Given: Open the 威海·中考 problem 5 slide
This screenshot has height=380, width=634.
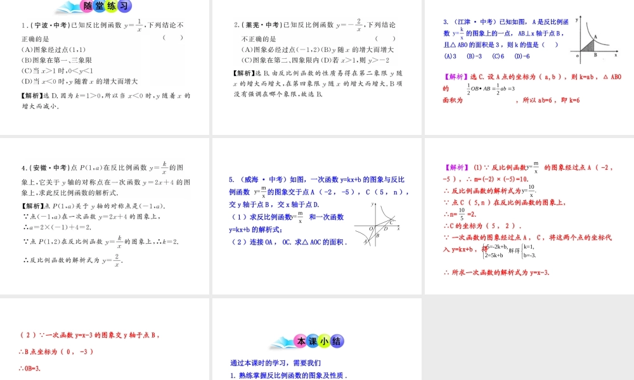Looking at the screenshot, I should (317, 217).
